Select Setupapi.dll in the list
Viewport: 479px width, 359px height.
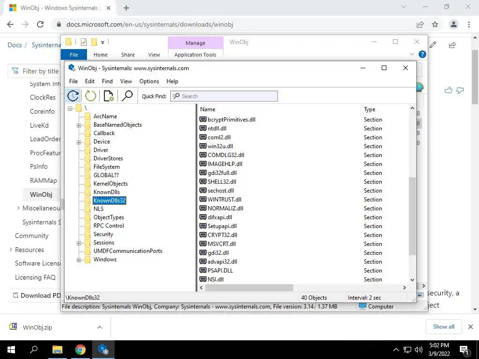tap(222, 226)
